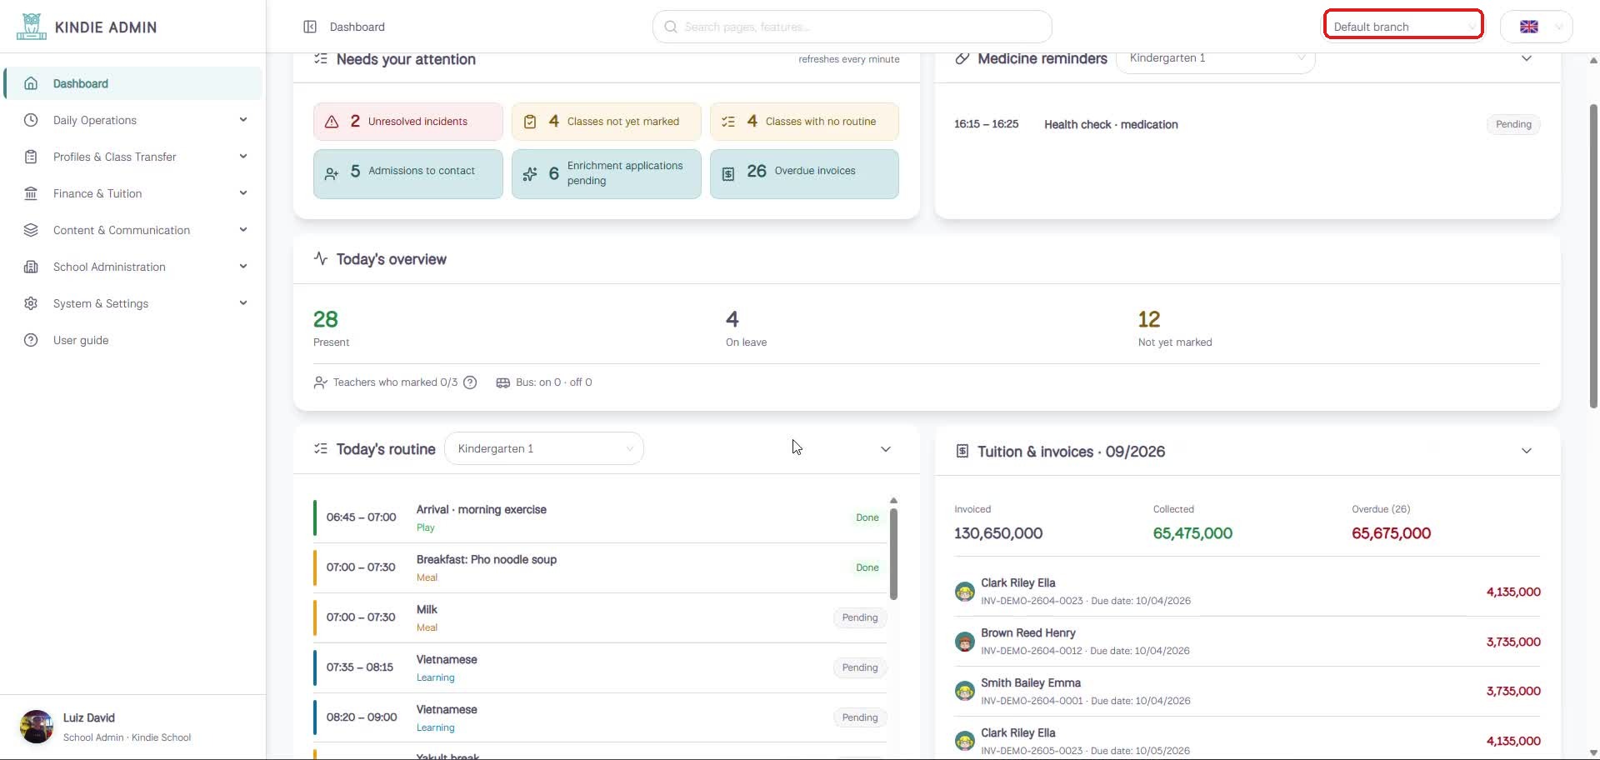Click the School Administration building icon

coord(31,267)
